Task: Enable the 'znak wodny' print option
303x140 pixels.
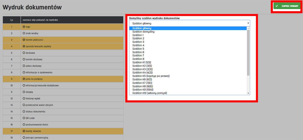Action: tap(24, 33)
